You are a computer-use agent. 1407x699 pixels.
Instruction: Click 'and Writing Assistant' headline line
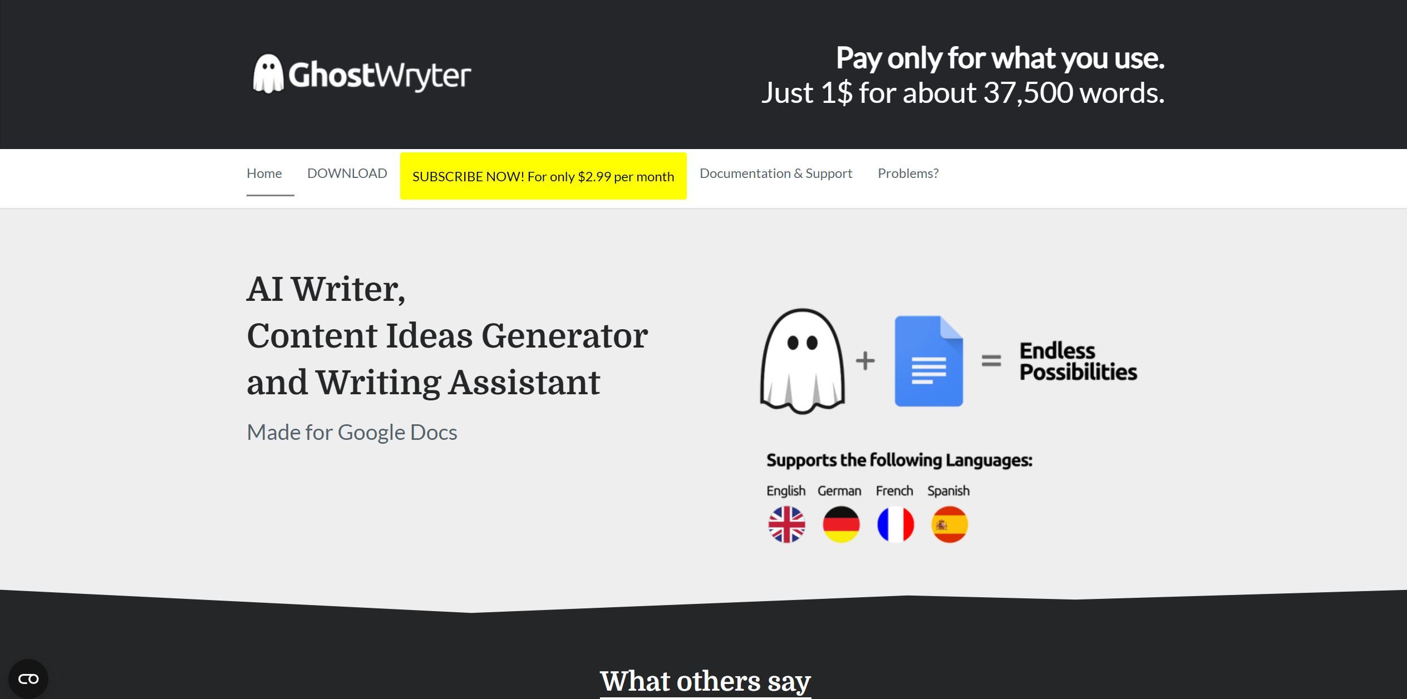[x=424, y=383]
